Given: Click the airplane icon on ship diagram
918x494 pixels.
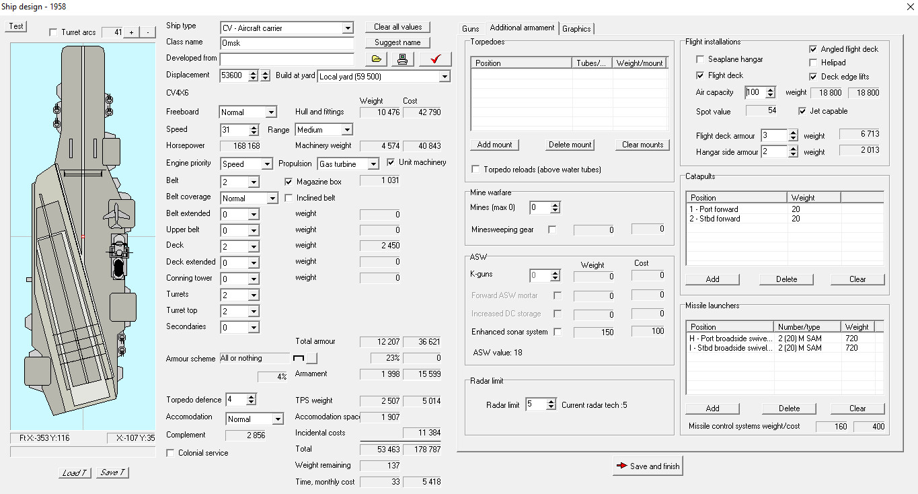Looking at the screenshot, I should pos(117,214).
